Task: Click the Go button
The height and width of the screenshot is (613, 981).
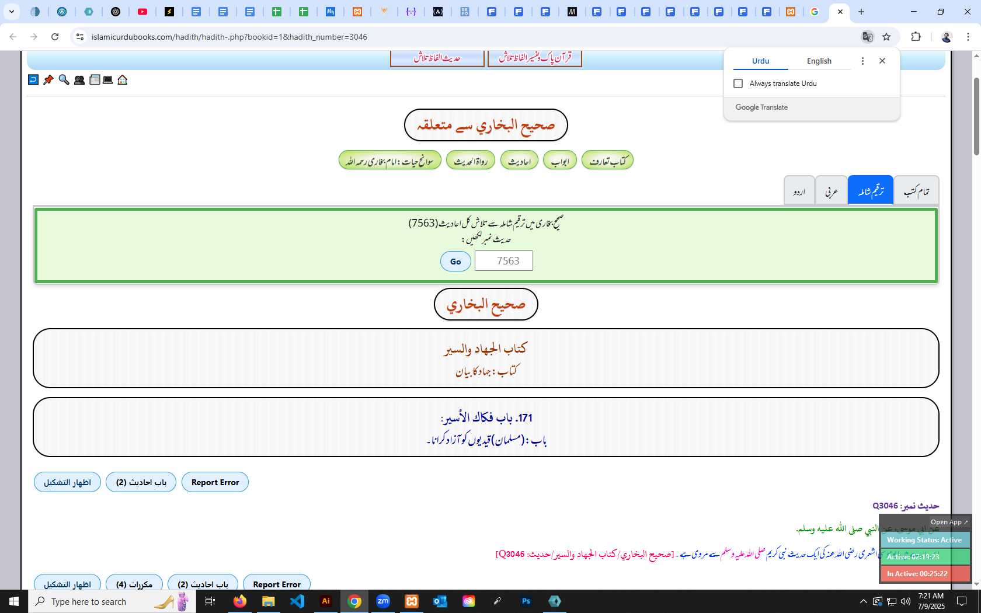Action: click(x=455, y=261)
